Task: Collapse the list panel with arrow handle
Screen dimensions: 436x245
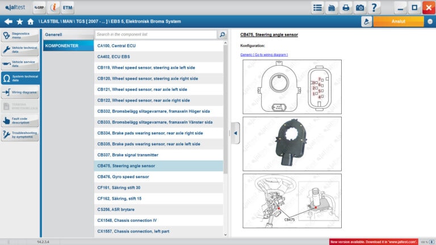Action: pos(235,133)
